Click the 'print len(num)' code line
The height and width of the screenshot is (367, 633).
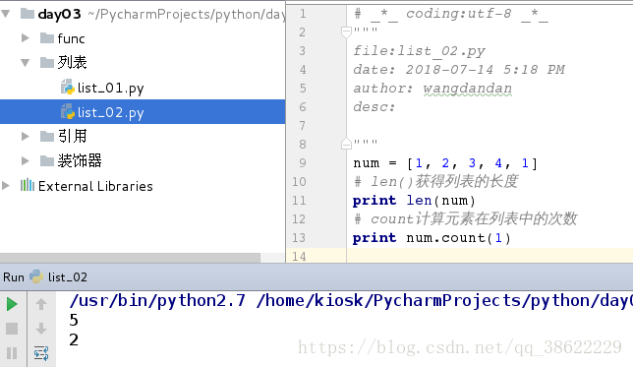click(414, 200)
